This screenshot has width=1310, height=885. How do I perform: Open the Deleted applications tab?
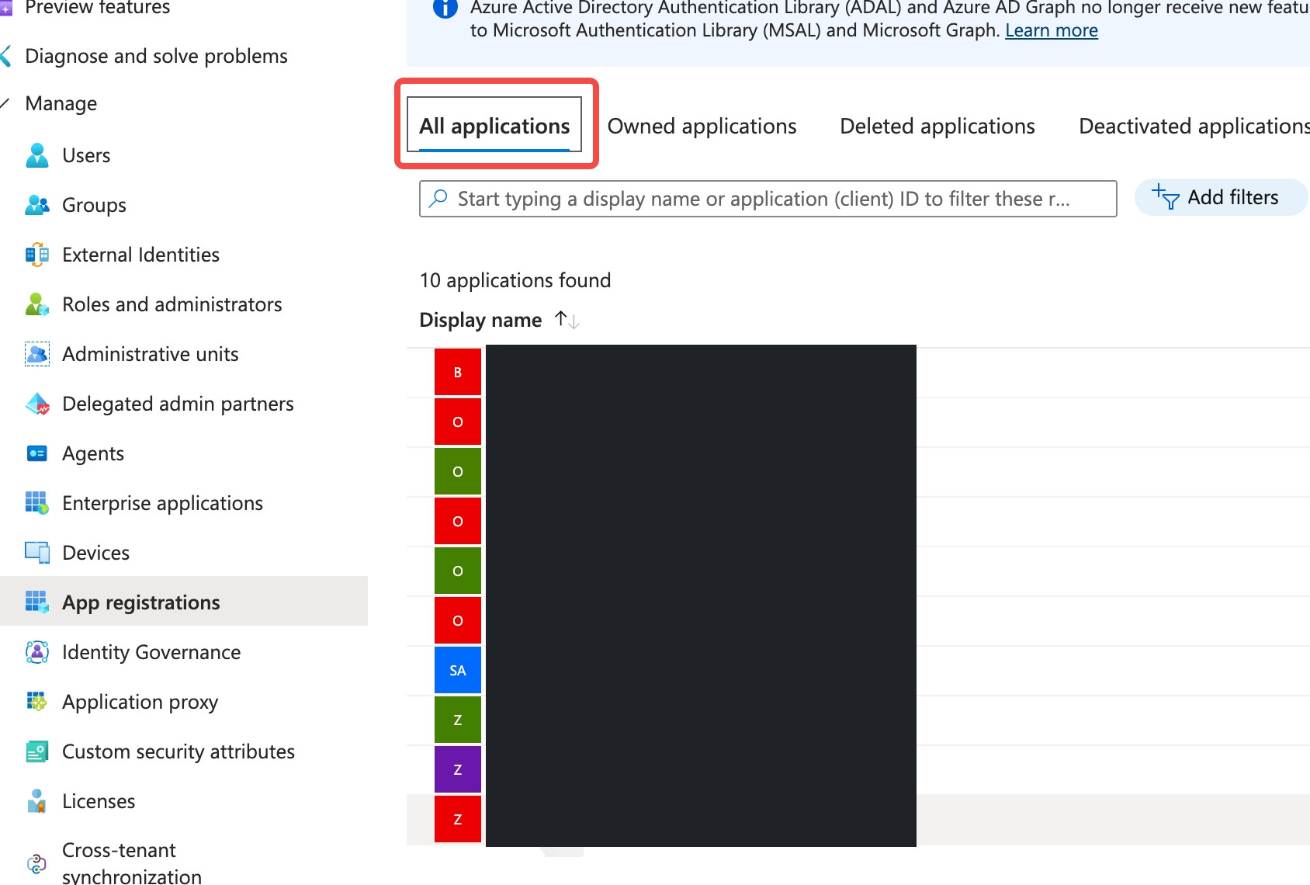coord(937,127)
